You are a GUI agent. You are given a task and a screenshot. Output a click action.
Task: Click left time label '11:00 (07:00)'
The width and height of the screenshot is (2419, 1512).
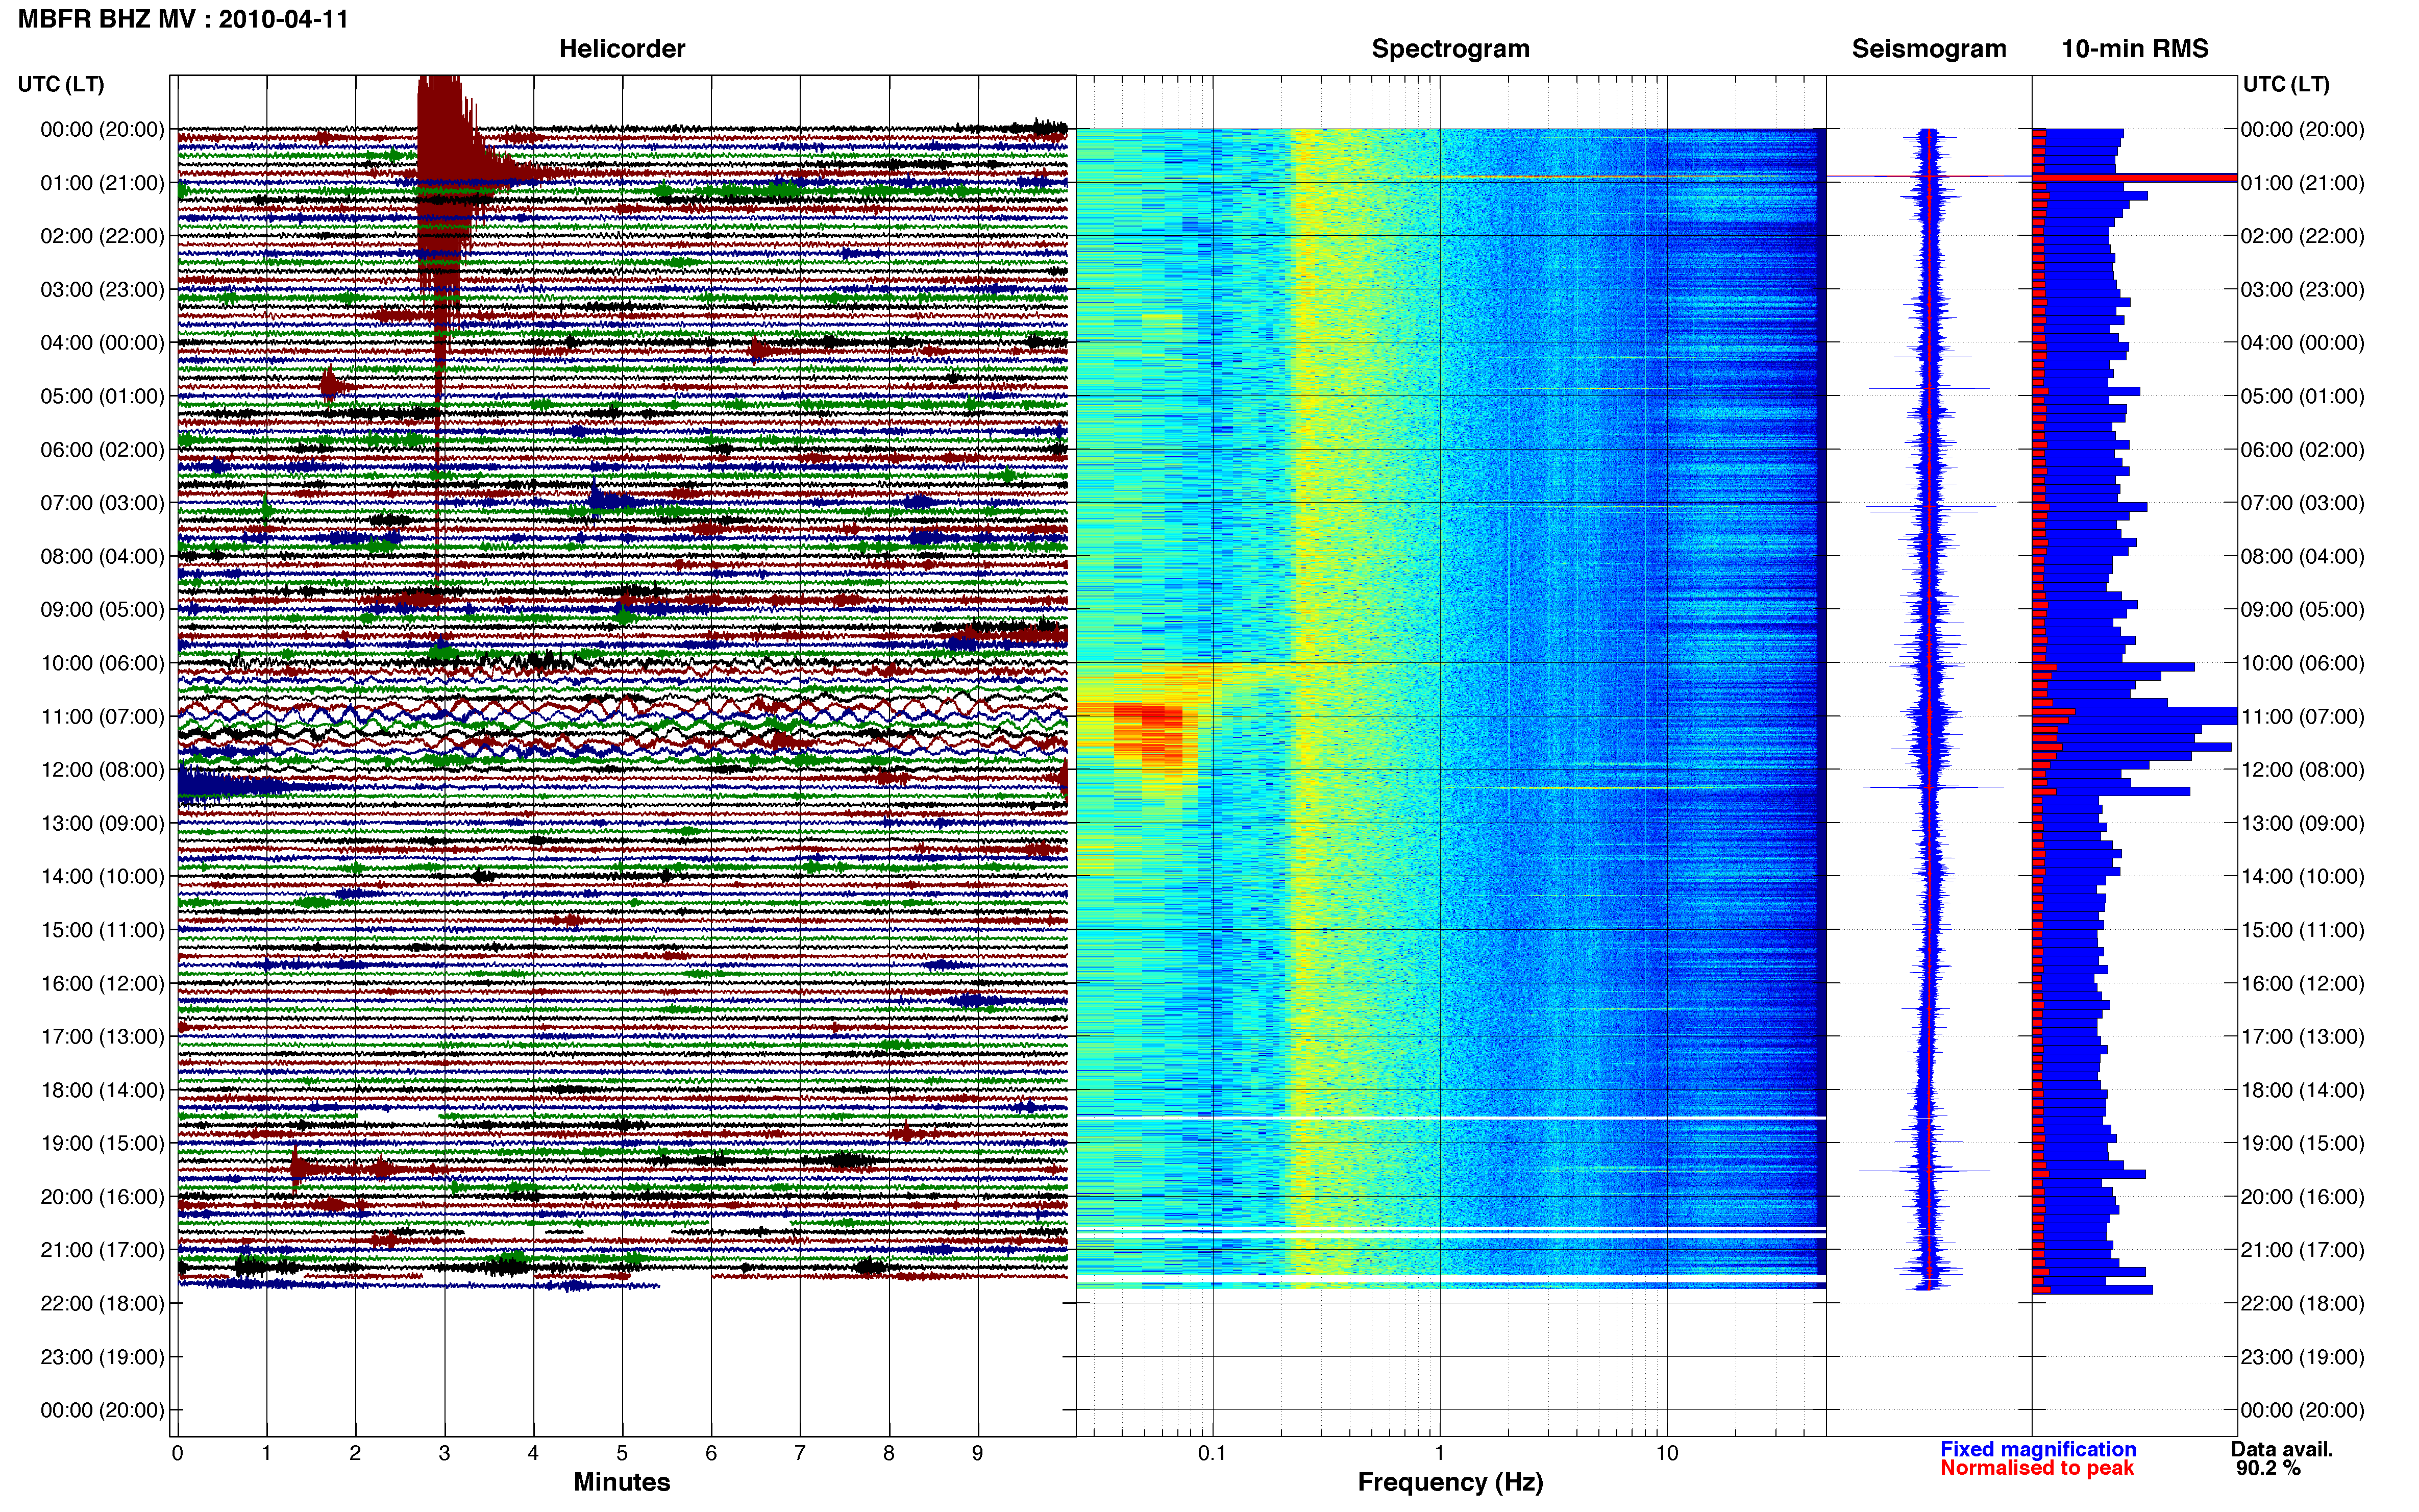tap(102, 717)
